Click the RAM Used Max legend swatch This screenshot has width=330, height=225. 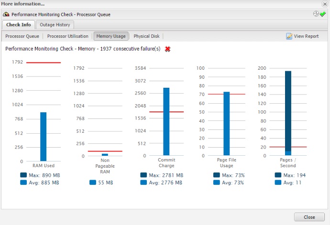point(23,175)
